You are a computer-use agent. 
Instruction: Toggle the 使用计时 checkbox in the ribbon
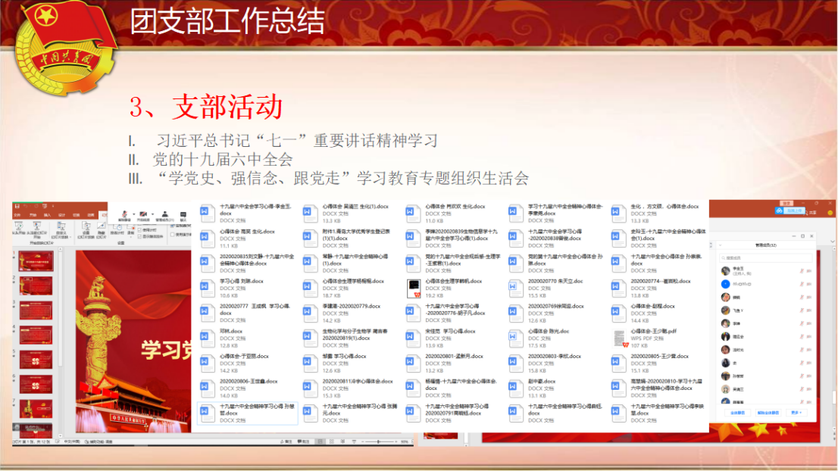pyautogui.click(x=139, y=229)
